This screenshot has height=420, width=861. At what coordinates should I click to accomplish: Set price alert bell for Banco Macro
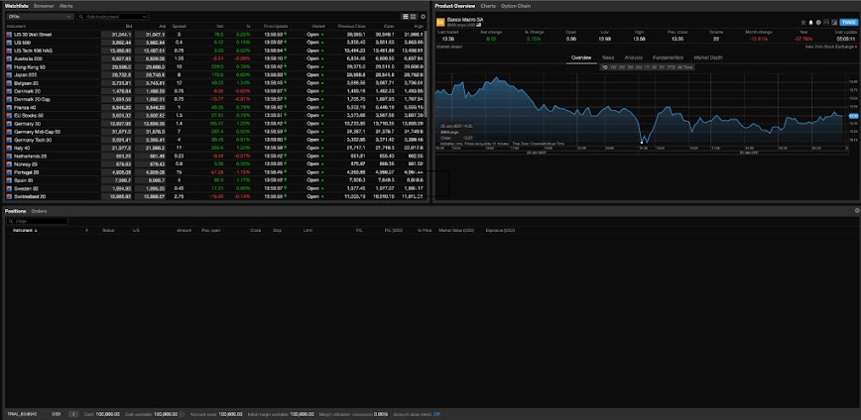pyautogui.click(x=810, y=21)
